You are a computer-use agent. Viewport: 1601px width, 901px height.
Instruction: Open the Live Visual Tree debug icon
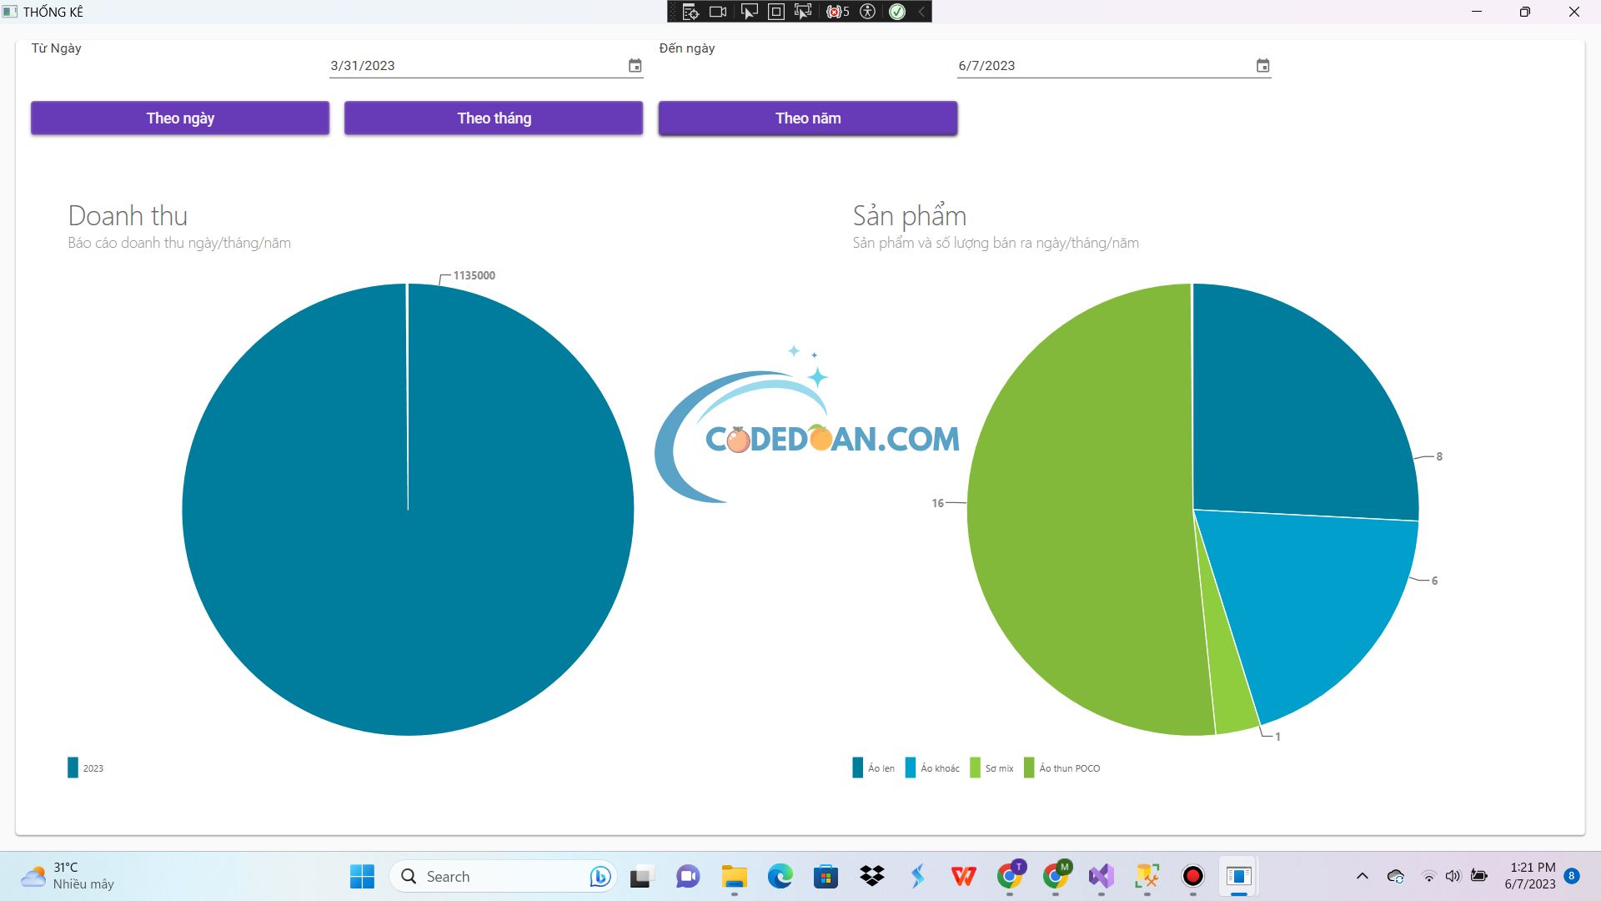(x=690, y=12)
